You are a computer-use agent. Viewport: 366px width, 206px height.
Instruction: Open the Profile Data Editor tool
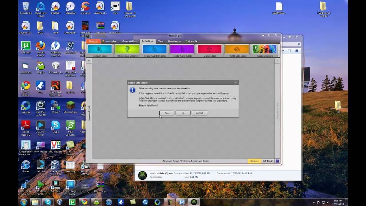pyautogui.click(x=237, y=51)
